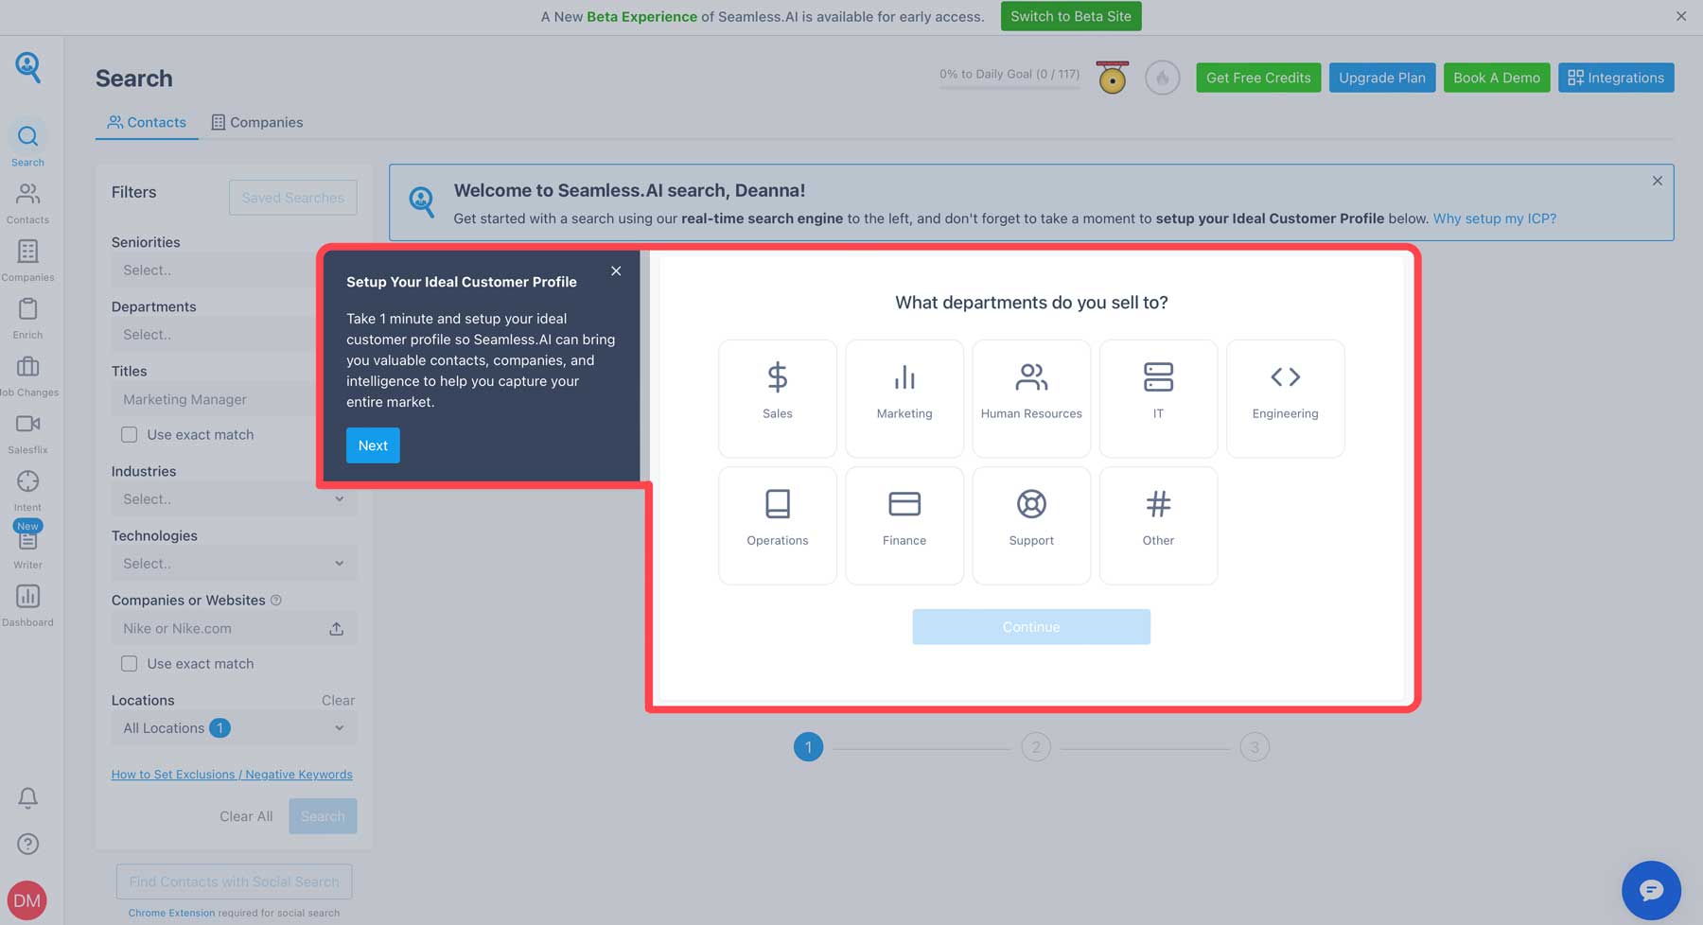This screenshot has height=925, width=1703.
Task: Select the Enrich tool from the sidebar
Action: point(27,317)
